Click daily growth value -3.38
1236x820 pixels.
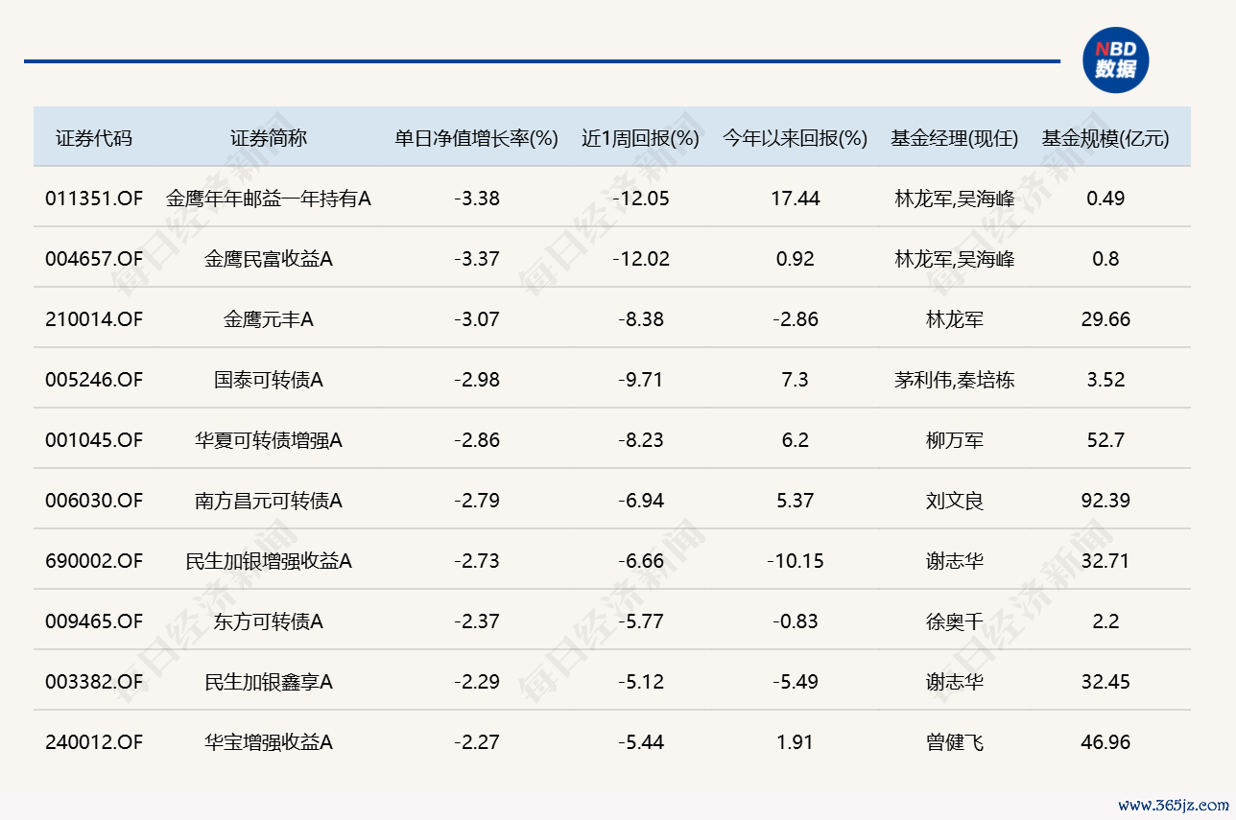pyautogui.click(x=477, y=199)
